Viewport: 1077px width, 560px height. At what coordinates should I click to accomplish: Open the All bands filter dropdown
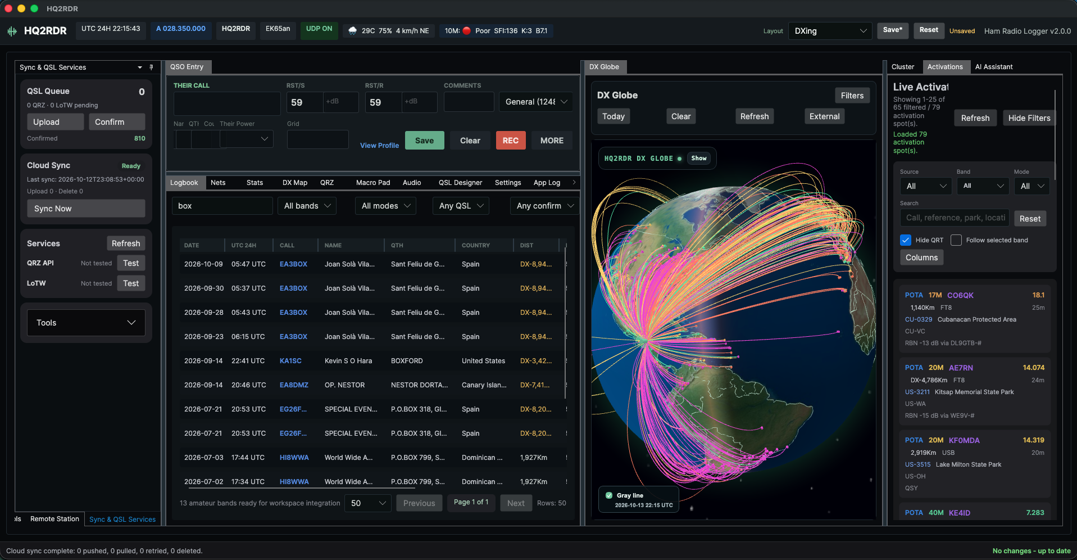point(307,206)
